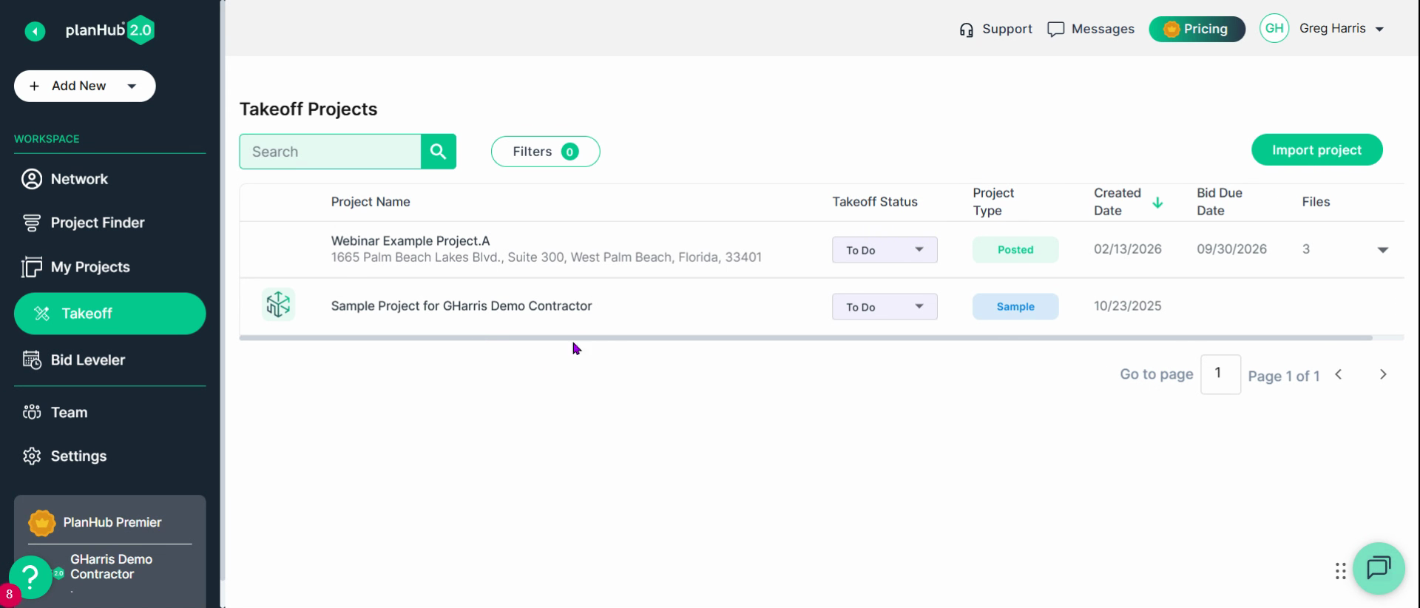1420x608 pixels.
Task: Click the Page 1 of 1 label
Action: (1283, 376)
